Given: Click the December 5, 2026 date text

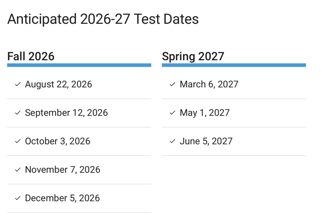Looking at the screenshot, I should click(62, 198).
